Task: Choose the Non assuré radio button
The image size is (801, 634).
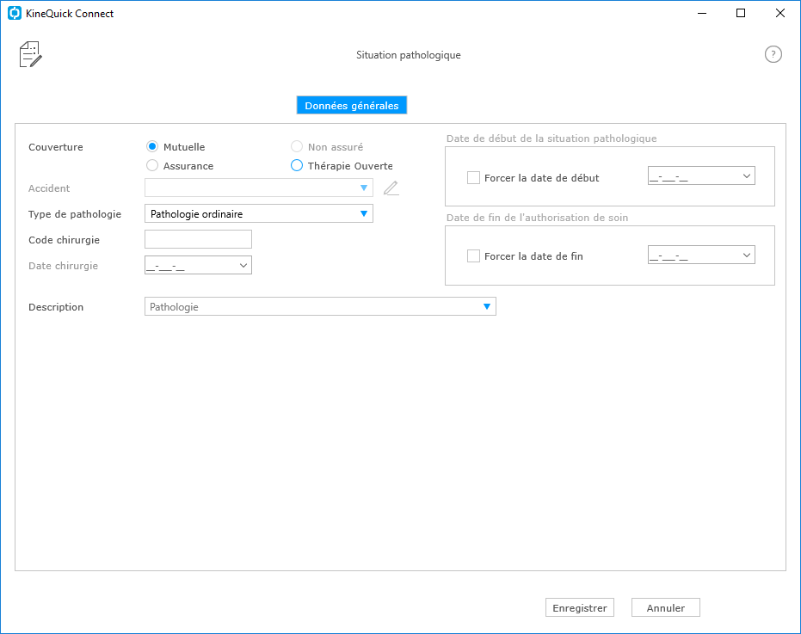Action: pyautogui.click(x=297, y=146)
